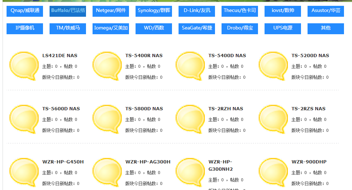Image resolution: width=352 pixels, height=190 pixels.
Task: Open the LS421DE NAS forum bubble icon
Action: 24,66
